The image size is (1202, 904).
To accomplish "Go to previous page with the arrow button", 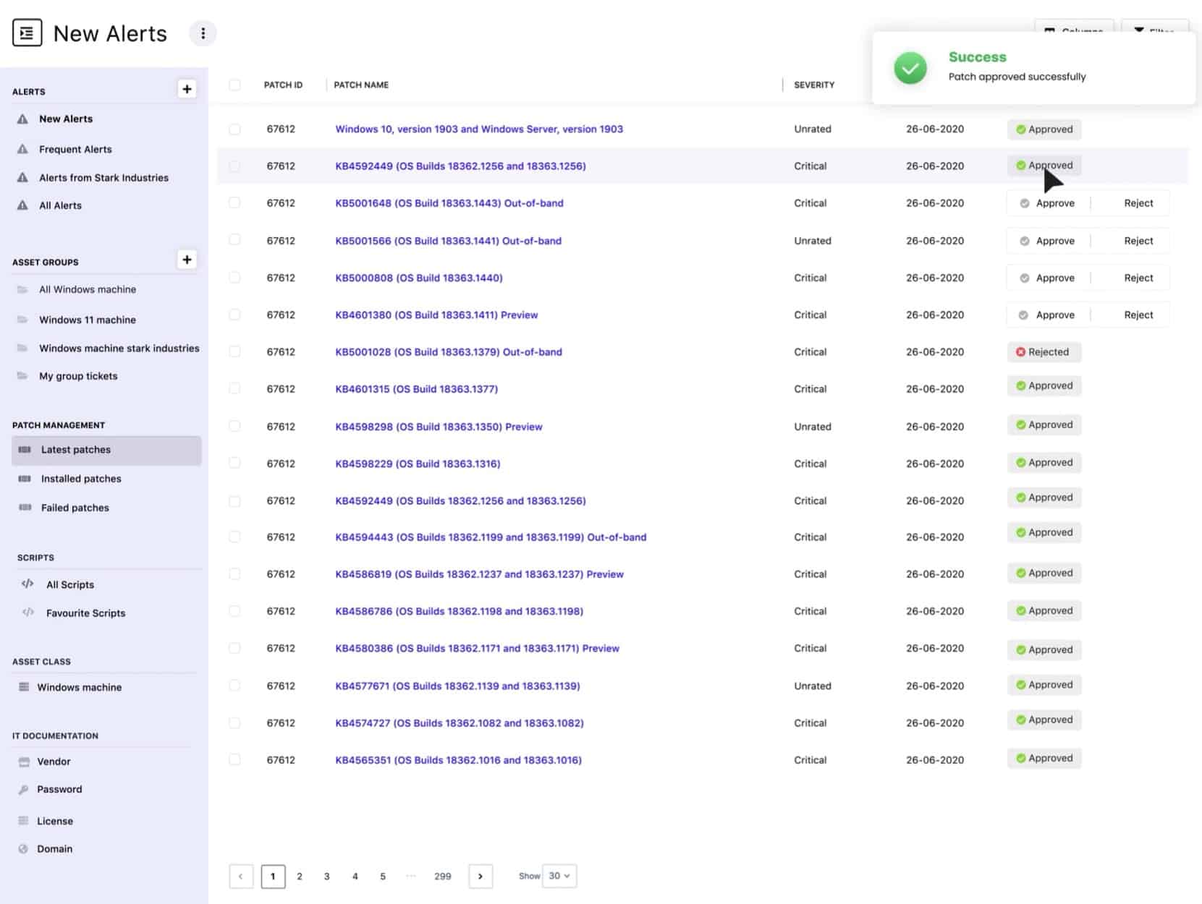I will 241,877.
